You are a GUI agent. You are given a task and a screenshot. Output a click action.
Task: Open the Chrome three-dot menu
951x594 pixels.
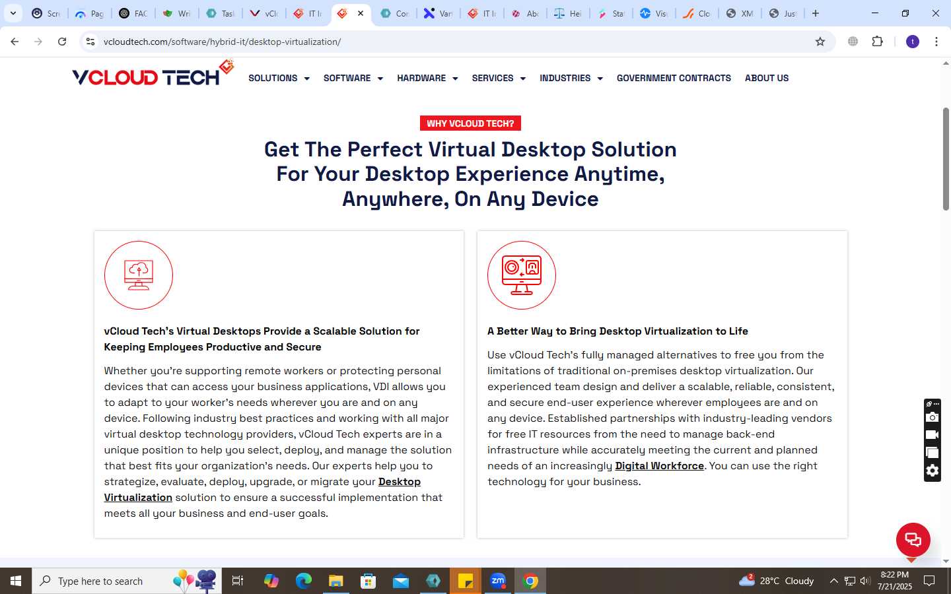[x=936, y=42]
